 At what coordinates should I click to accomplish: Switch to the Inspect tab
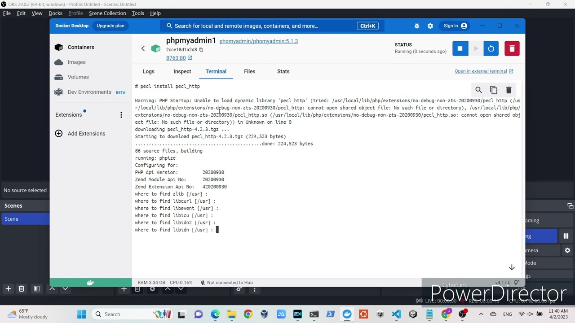[182, 71]
